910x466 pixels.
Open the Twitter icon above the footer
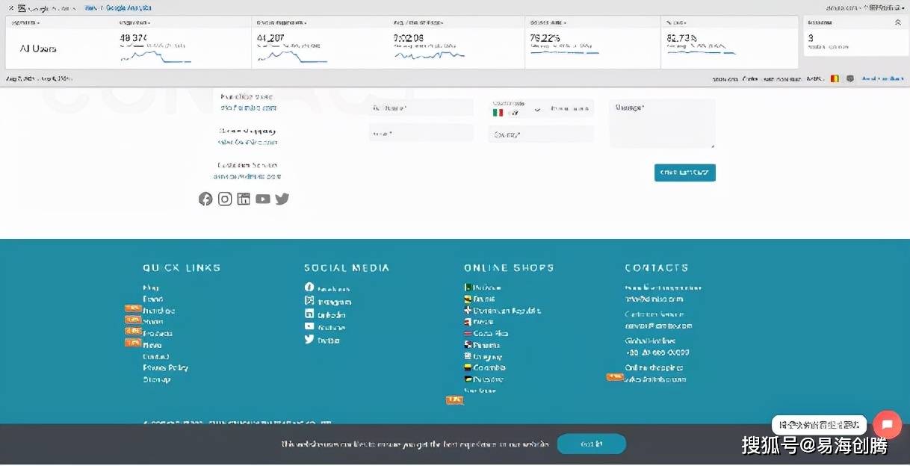tap(282, 199)
